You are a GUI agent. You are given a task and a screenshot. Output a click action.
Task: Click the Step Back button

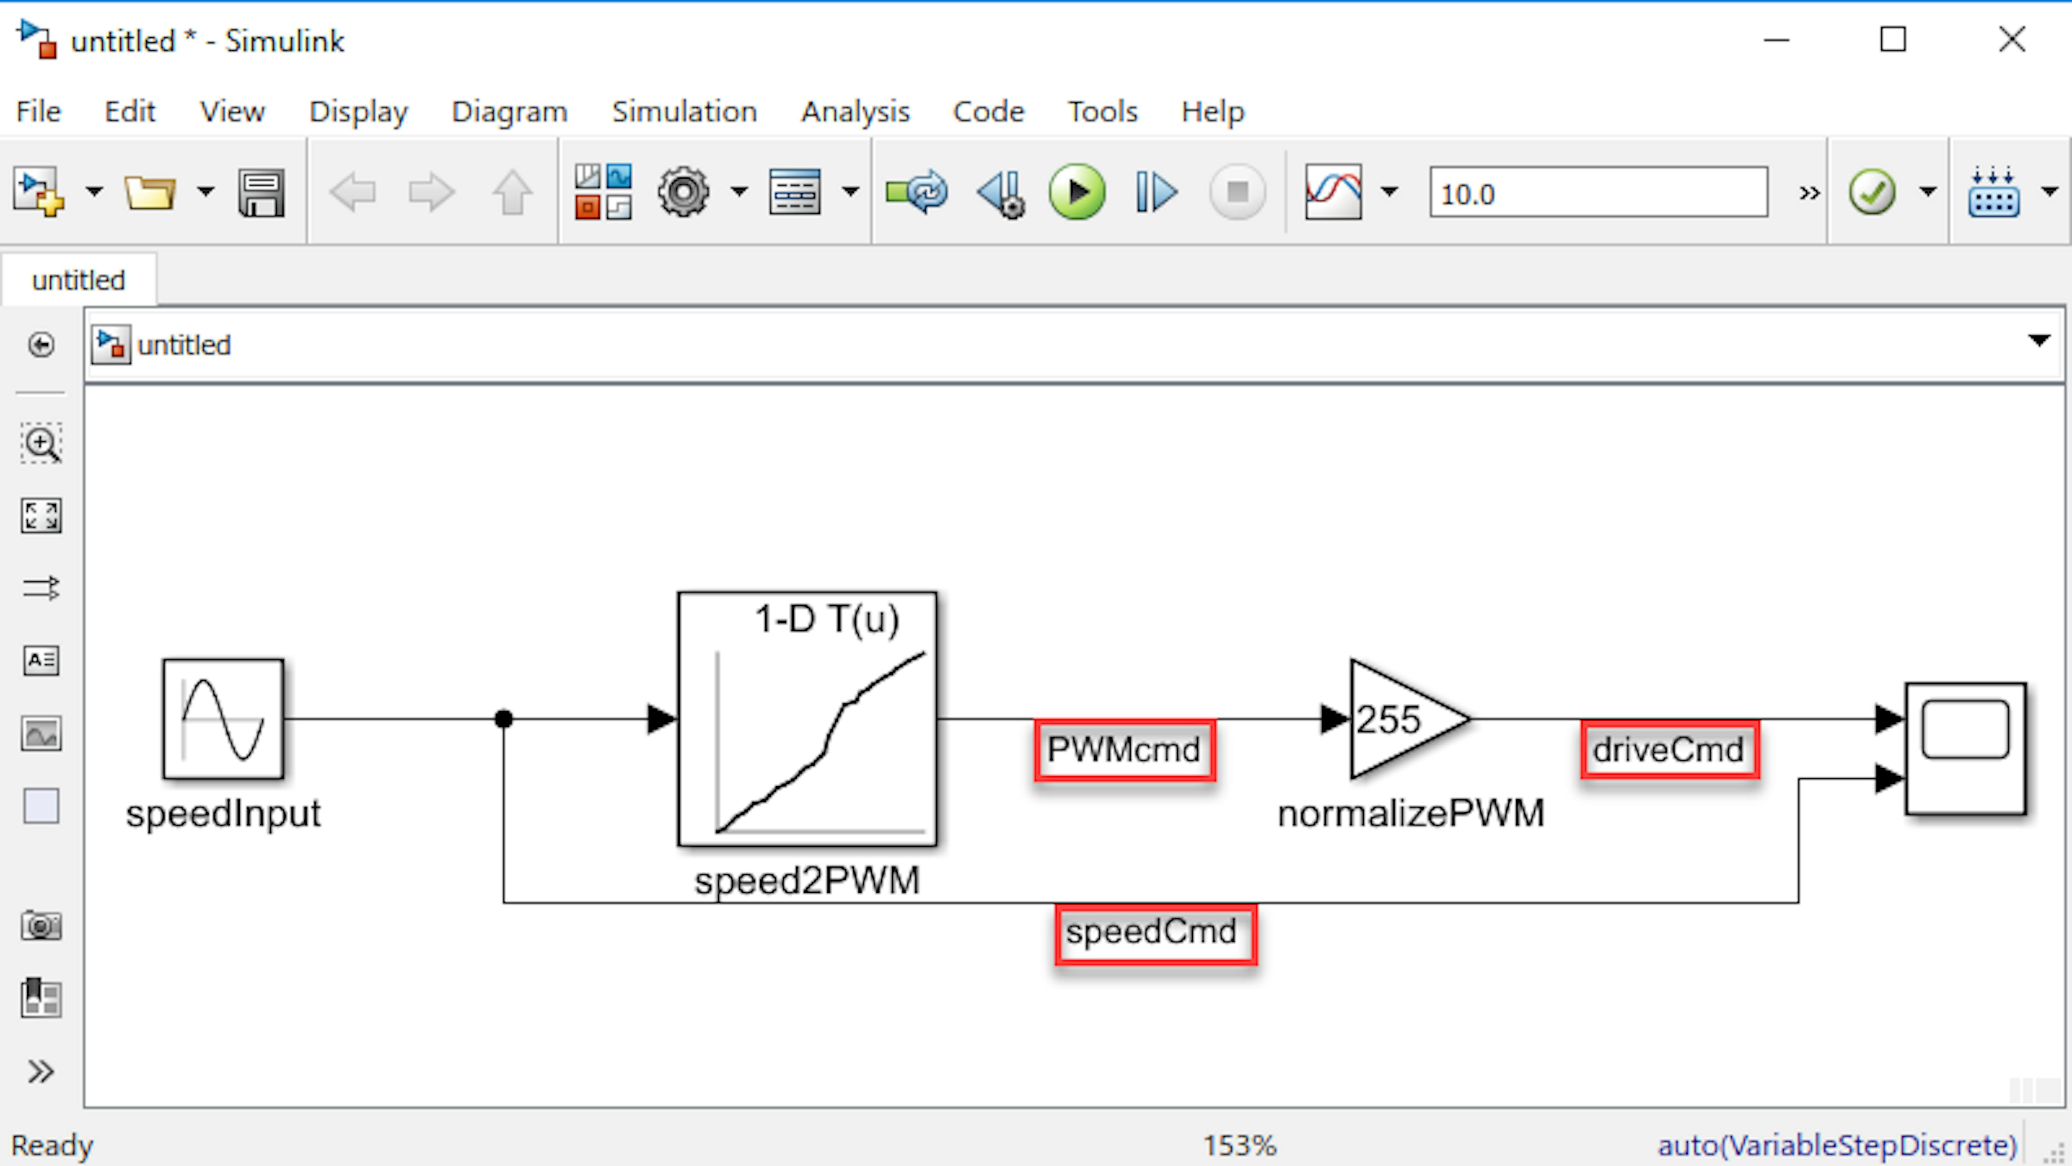tap(1001, 194)
